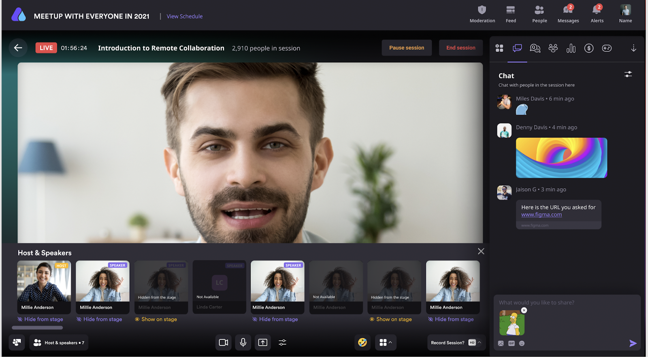
Task: Click the attach image icon in chat box
Action: (501, 343)
